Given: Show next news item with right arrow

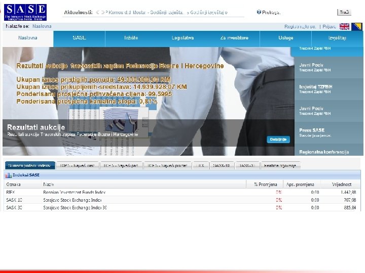Looking at the screenshot, I should [x=102, y=12].
